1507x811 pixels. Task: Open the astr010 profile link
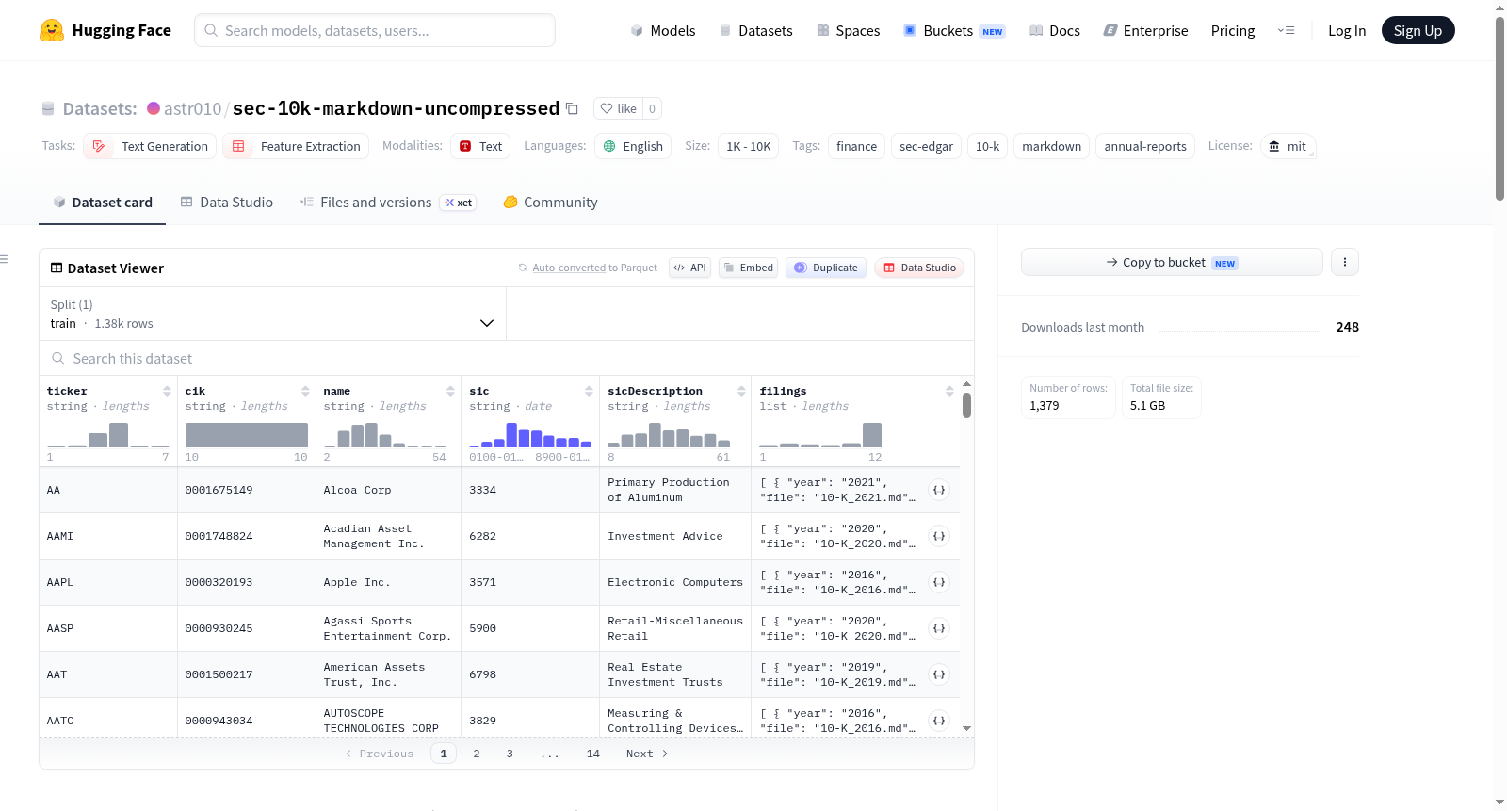pyautogui.click(x=192, y=108)
